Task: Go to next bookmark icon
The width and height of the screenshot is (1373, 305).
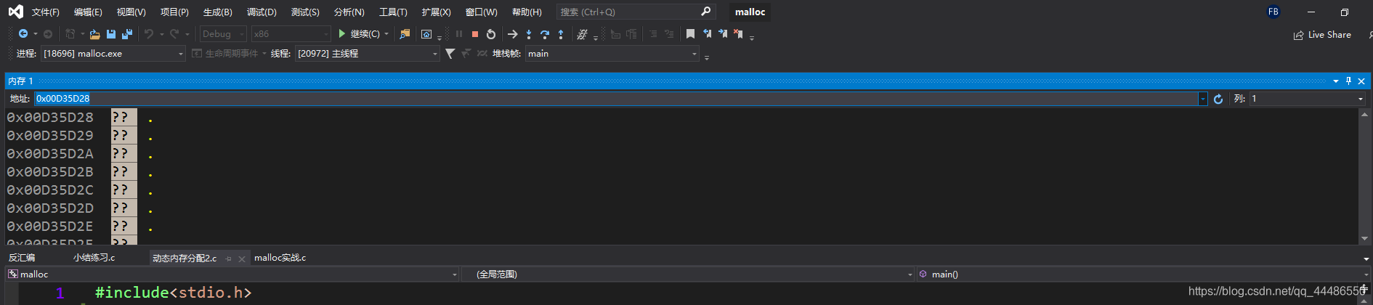Action: pos(723,34)
